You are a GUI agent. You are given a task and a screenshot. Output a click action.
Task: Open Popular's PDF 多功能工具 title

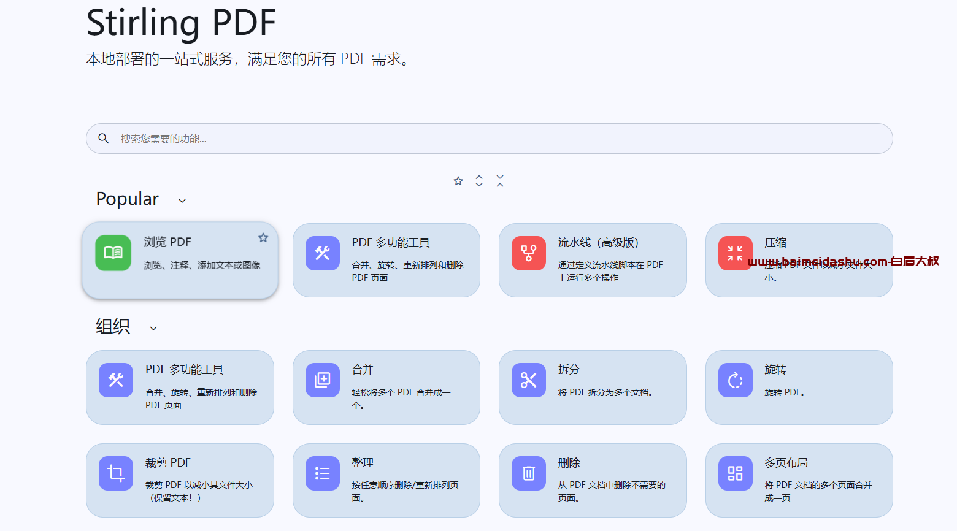click(x=391, y=243)
